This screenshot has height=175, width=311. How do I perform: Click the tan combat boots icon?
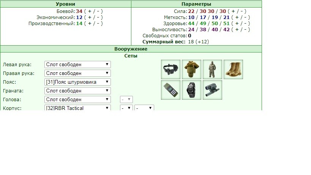tap(233, 69)
